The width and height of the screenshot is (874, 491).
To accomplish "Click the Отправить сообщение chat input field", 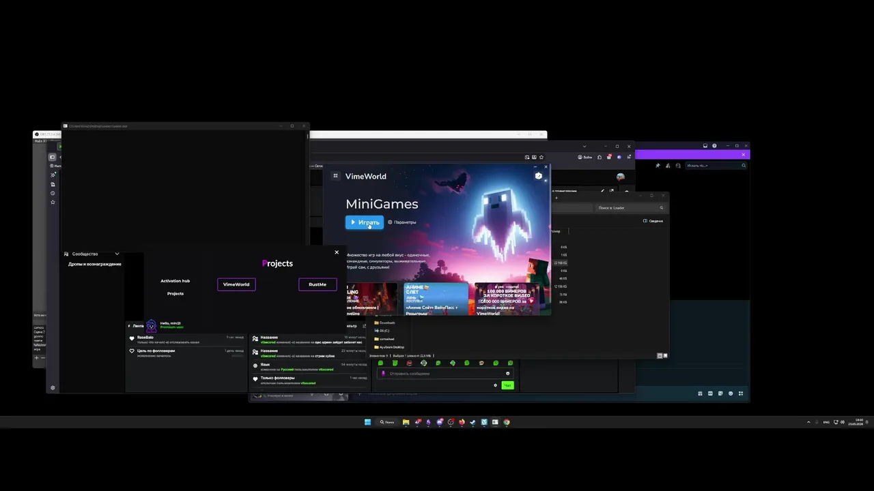I will pos(444,374).
